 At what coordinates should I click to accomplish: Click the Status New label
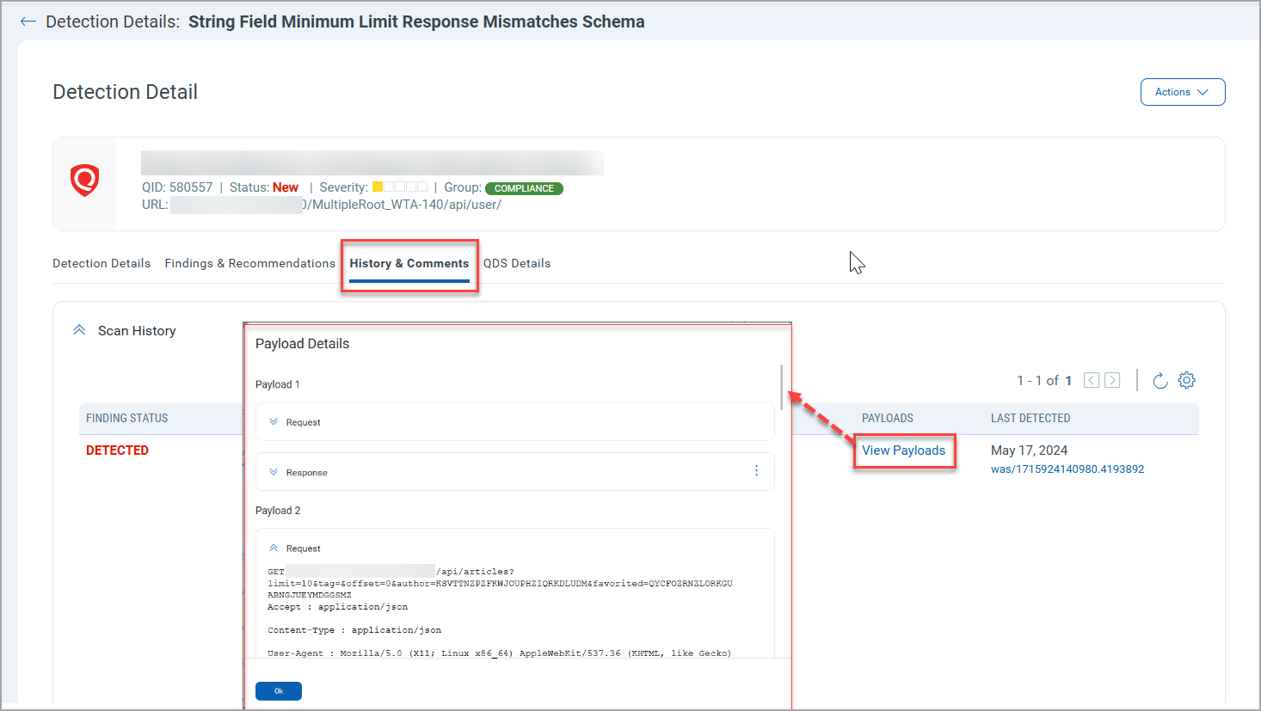click(x=264, y=187)
